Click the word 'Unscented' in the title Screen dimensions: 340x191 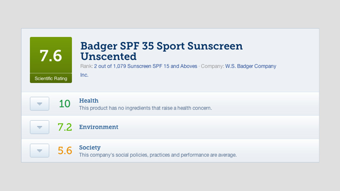[x=108, y=56]
